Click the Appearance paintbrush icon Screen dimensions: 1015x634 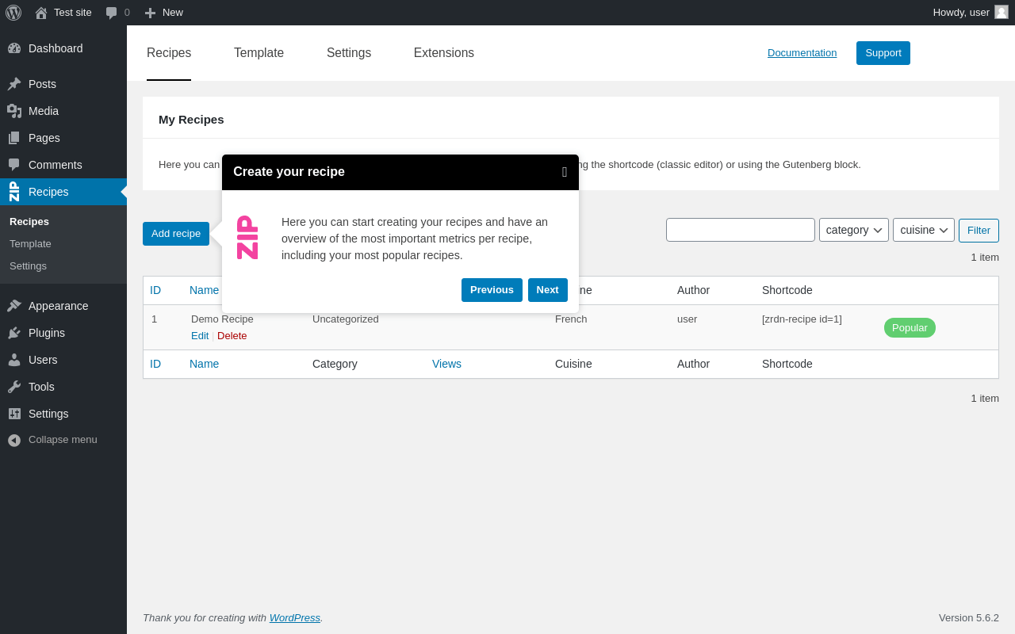pyautogui.click(x=14, y=306)
